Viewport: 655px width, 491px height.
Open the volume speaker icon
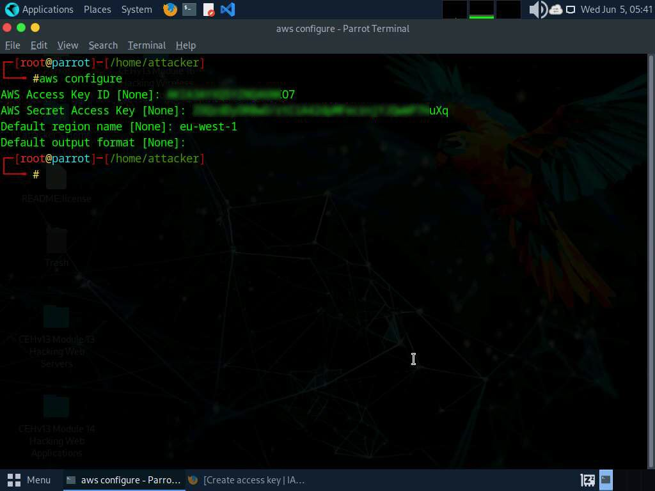(537, 10)
